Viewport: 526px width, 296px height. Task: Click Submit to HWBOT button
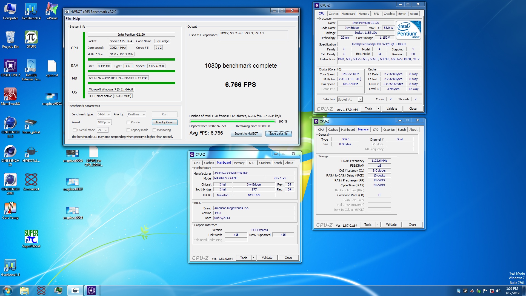tap(246, 133)
